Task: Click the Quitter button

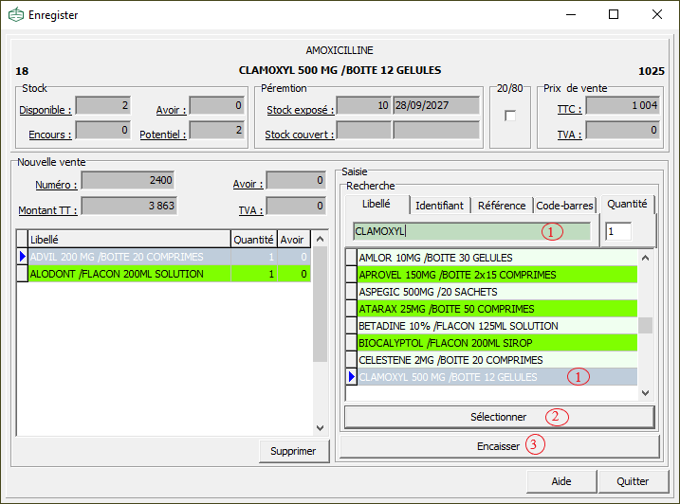Action: [634, 481]
